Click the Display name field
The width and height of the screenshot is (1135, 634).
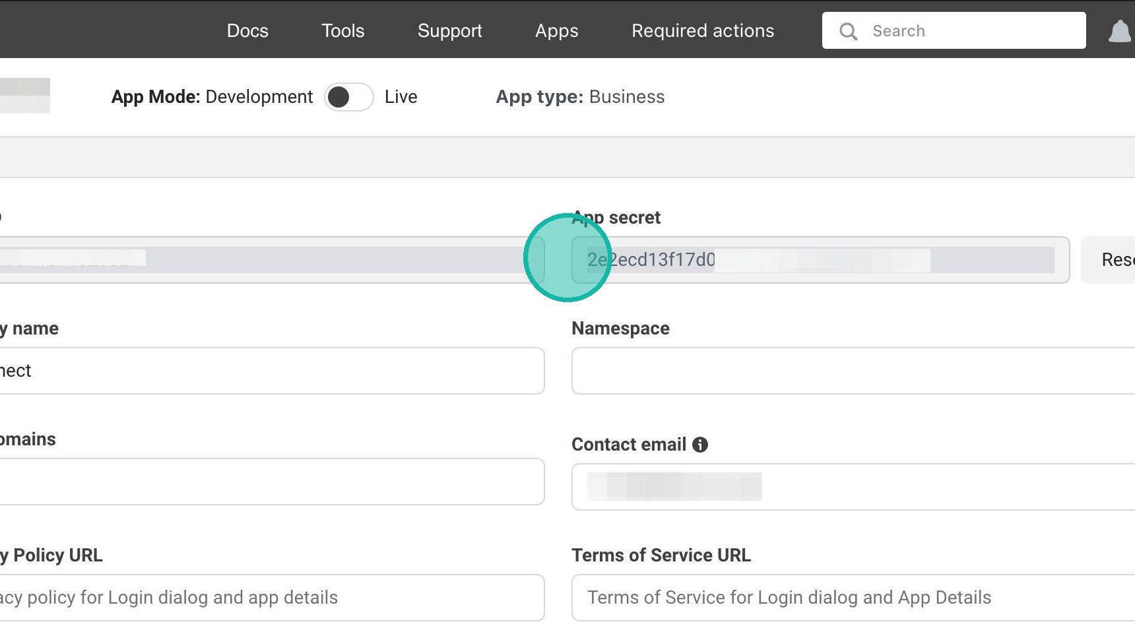271,371
